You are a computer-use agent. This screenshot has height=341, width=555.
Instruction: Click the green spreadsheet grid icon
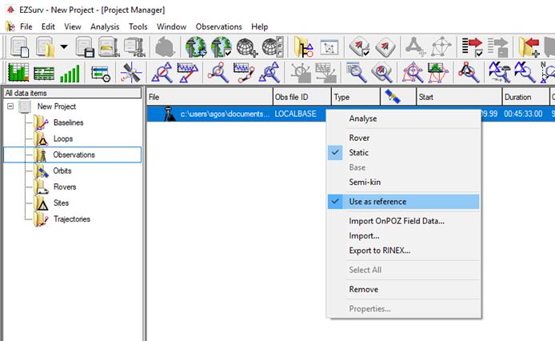(44, 74)
